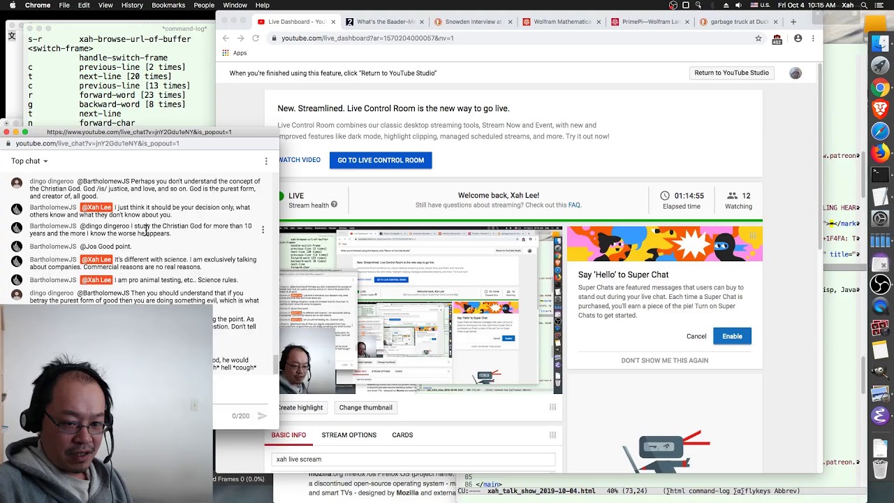Open the Apps grid shortcut in bookmarks bar

click(235, 53)
